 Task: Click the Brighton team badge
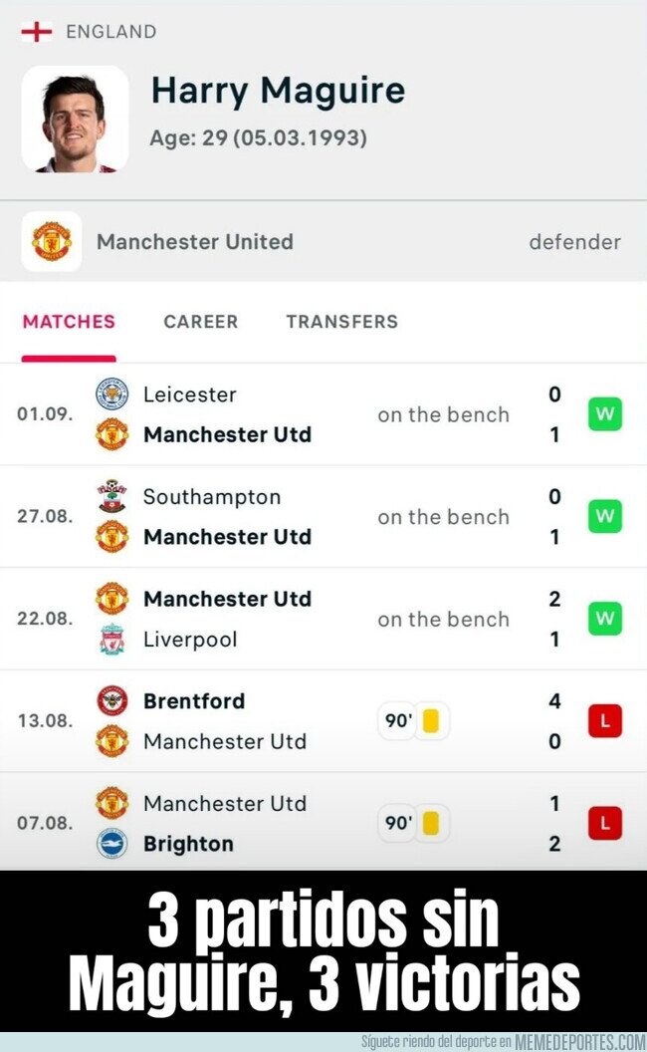[x=111, y=844]
